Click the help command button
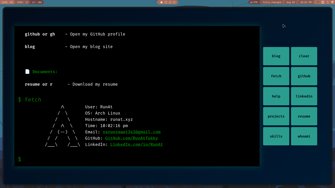The height and width of the screenshot is (188, 335). (x=276, y=96)
